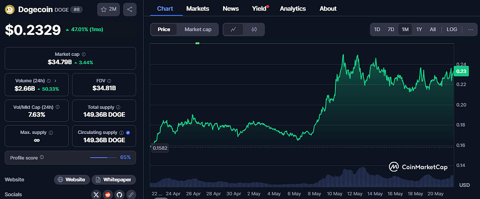Click the $34.81B FDV value
Screen dimensions: 480x199
(104, 89)
